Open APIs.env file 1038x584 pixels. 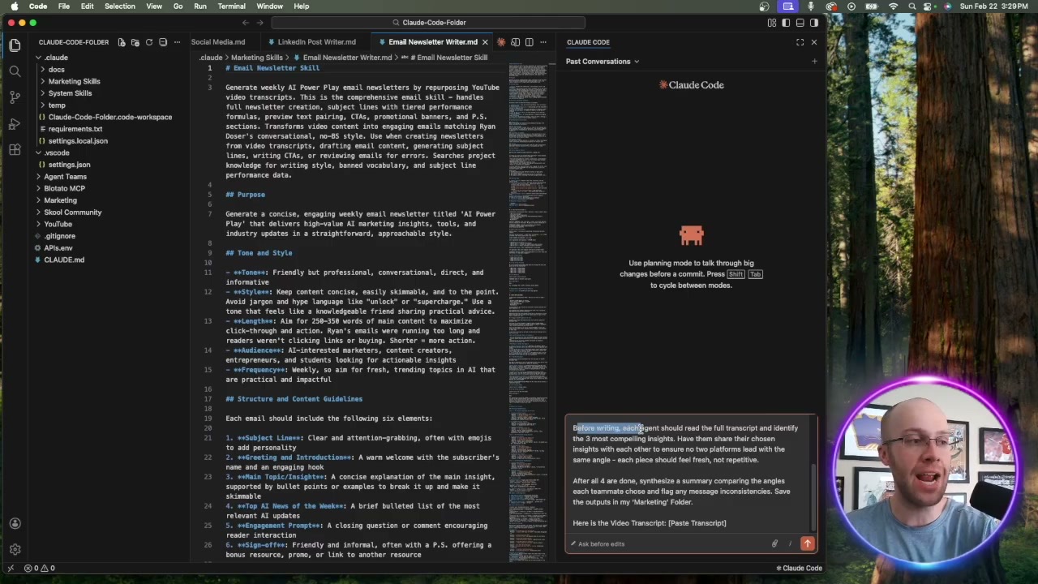(58, 248)
